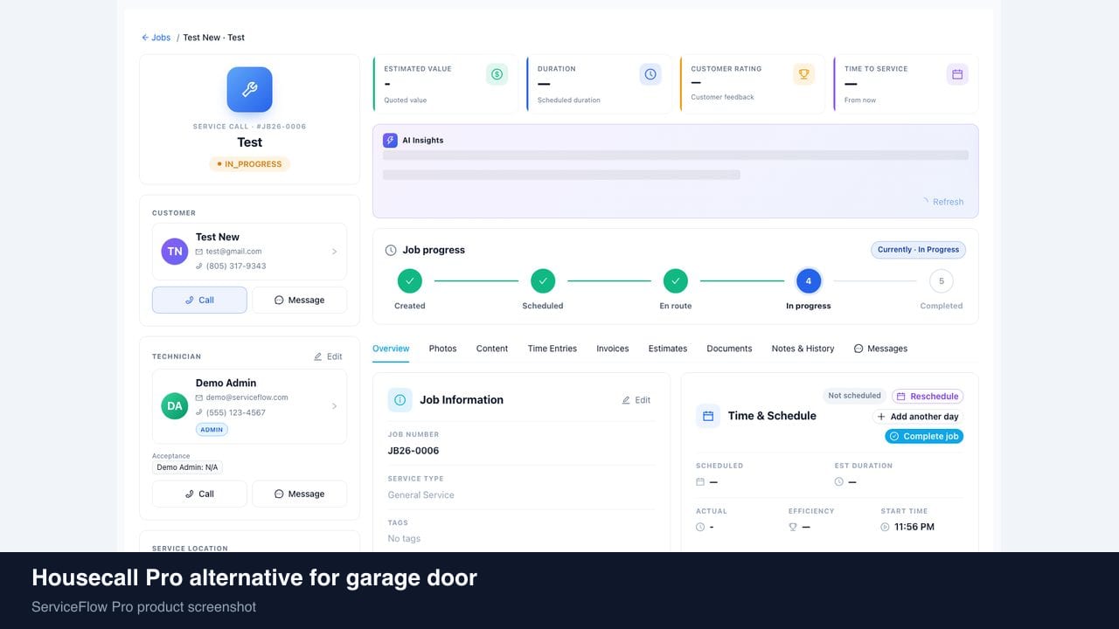
Task: Call technician Demo Admin
Action: (199, 494)
